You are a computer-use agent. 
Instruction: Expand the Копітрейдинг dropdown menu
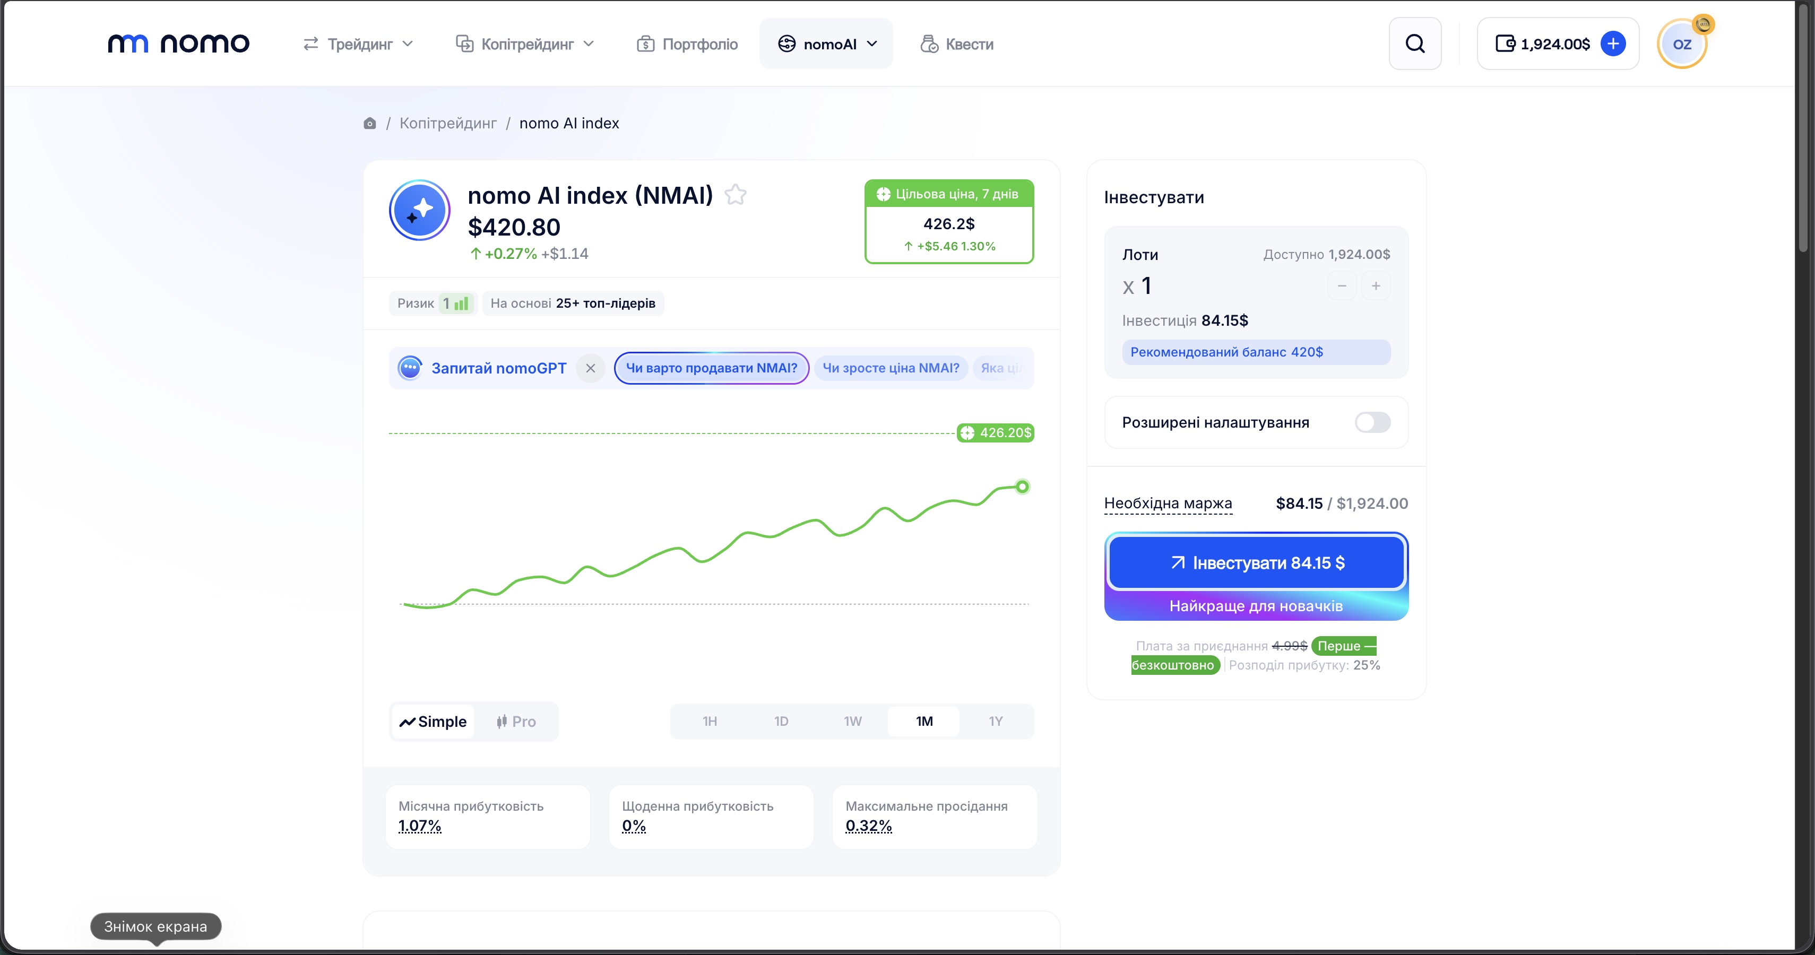point(525,44)
